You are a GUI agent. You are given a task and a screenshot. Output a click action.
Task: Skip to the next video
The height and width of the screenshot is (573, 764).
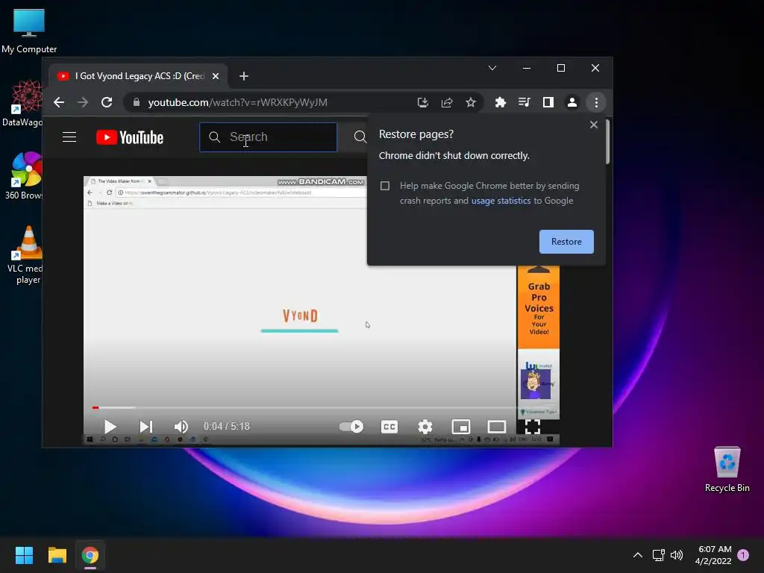(x=145, y=427)
